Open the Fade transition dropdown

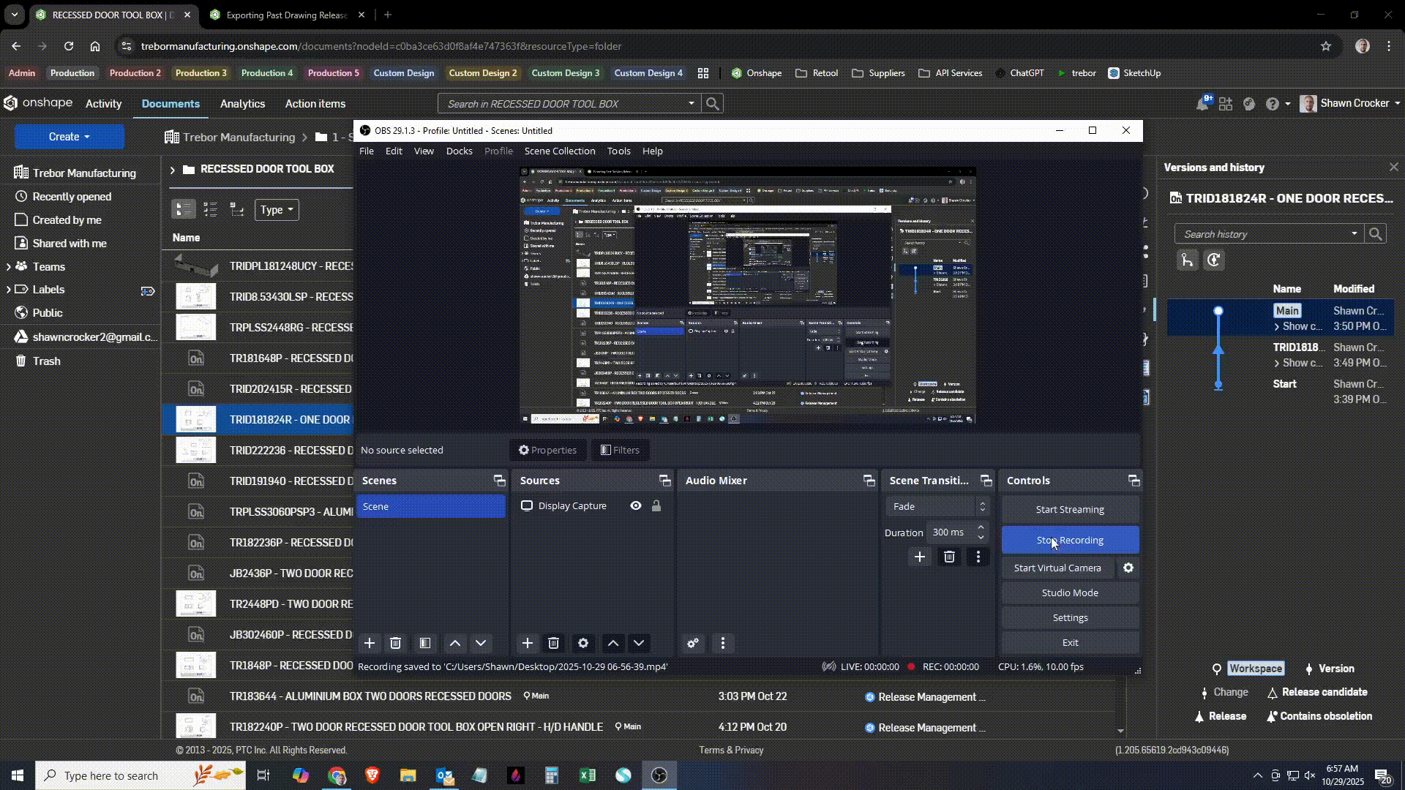(x=937, y=506)
